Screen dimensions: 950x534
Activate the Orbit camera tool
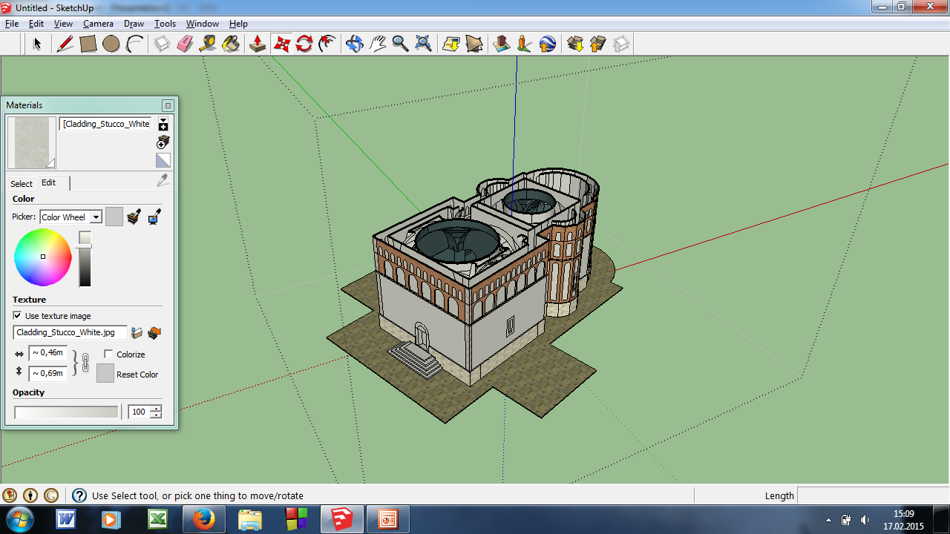pyautogui.click(x=354, y=44)
